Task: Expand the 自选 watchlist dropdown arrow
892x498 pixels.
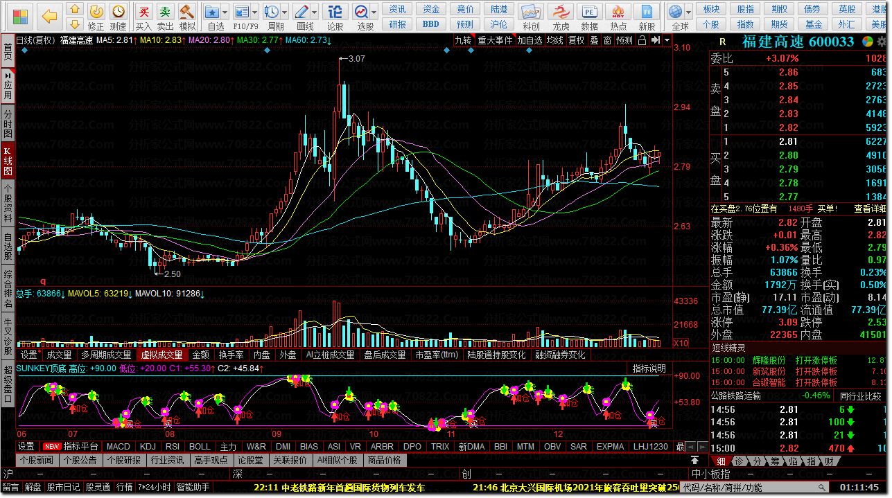Action: (x=227, y=12)
